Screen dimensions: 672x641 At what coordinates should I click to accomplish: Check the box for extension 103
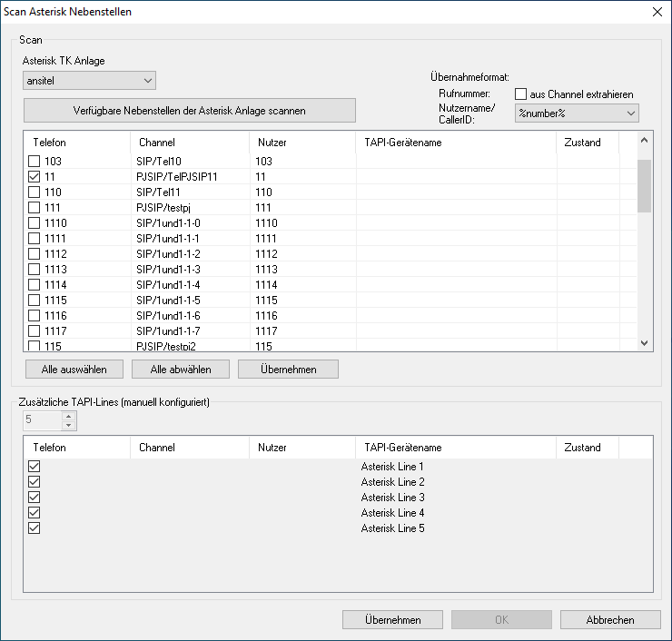click(35, 161)
